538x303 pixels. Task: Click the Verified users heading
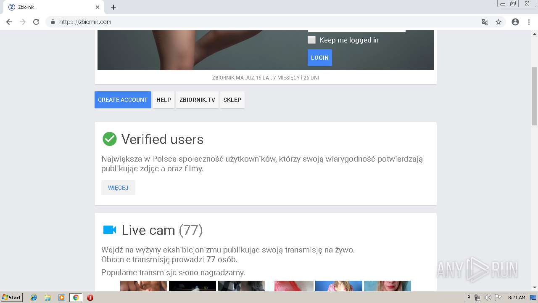pyautogui.click(x=162, y=139)
